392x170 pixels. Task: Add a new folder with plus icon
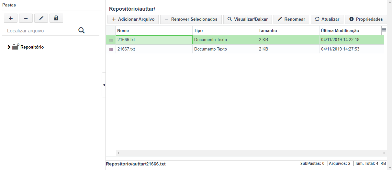tap(11, 18)
